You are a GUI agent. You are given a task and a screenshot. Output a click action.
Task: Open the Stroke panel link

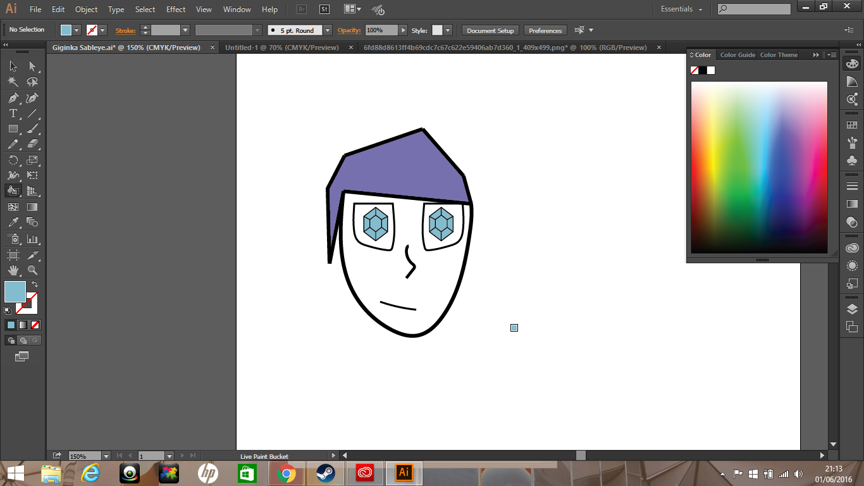coord(125,30)
